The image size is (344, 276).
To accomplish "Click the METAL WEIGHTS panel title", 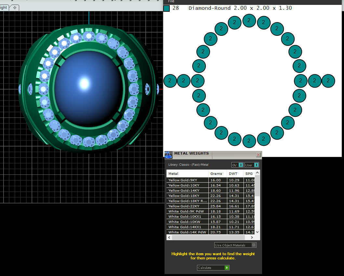I will click(192, 153).
